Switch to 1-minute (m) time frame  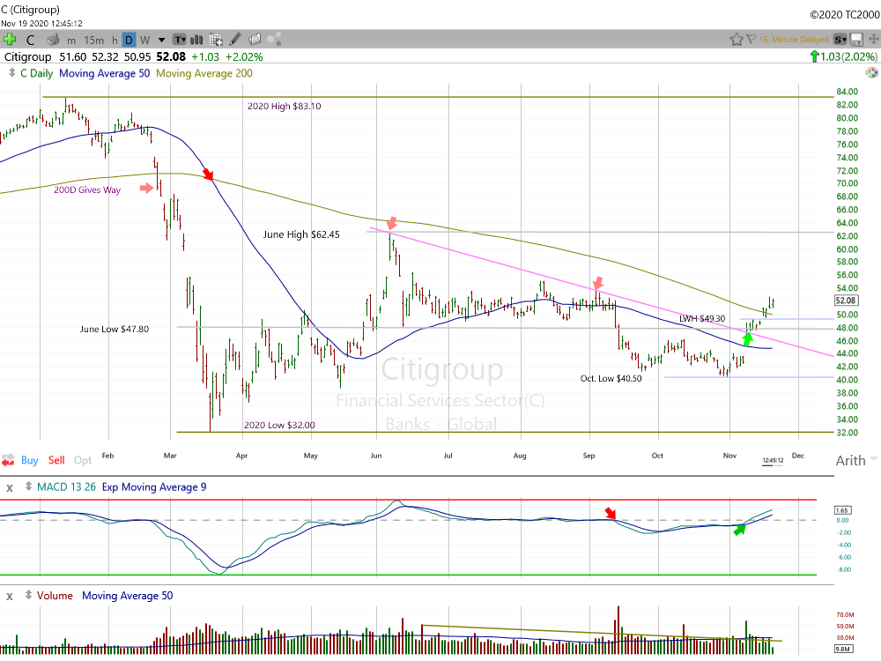pos(71,41)
